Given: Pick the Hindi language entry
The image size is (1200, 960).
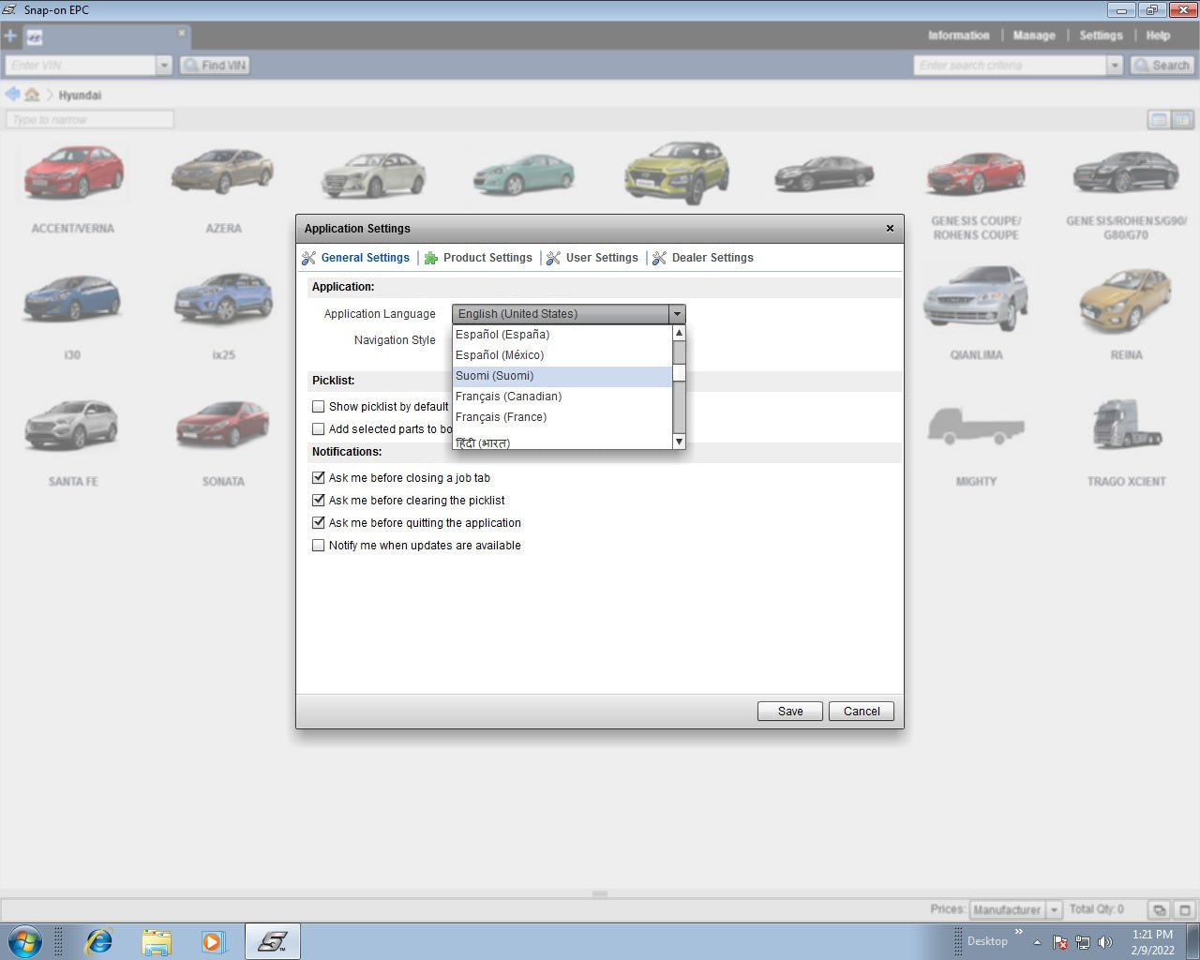Looking at the screenshot, I should 562,442.
